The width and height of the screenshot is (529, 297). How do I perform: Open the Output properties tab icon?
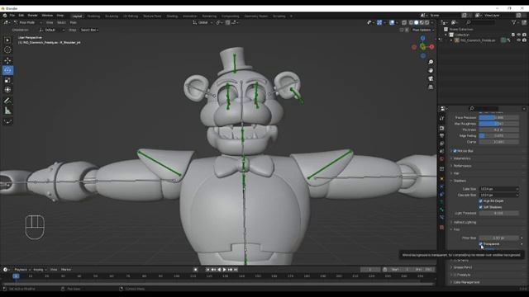pos(442,135)
